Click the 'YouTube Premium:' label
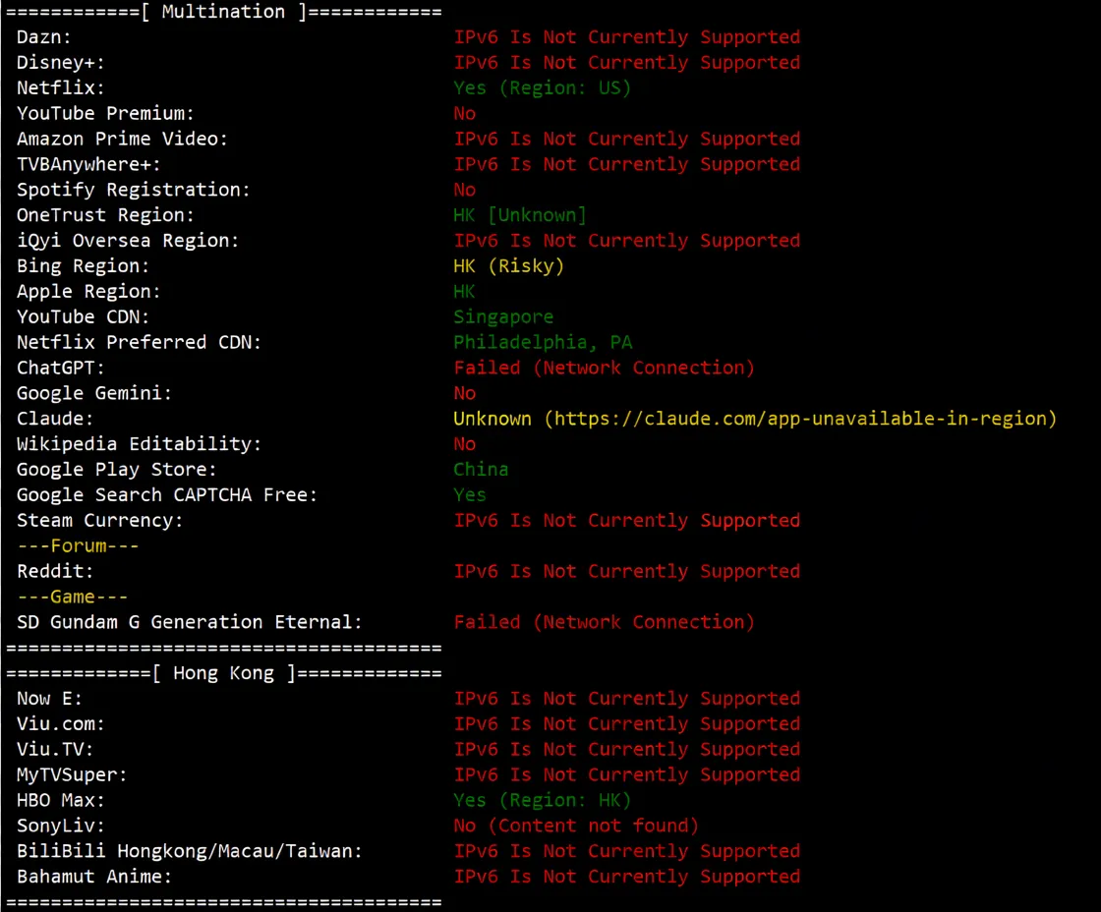Screen dimensions: 1101x912 pyautogui.click(x=105, y=114)
